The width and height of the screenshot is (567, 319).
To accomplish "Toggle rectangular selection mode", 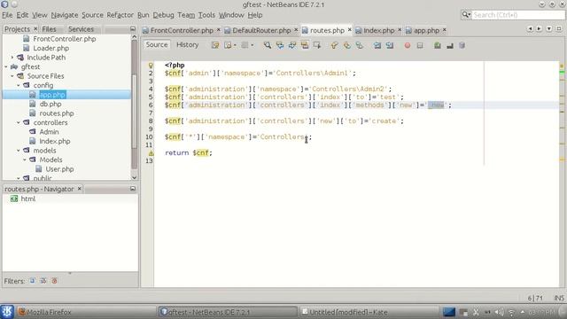I will pyautogui.click(x=317, y=45).
